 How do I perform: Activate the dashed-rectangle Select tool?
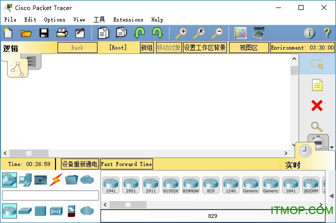pyautogui.click(x=316, y=64)
